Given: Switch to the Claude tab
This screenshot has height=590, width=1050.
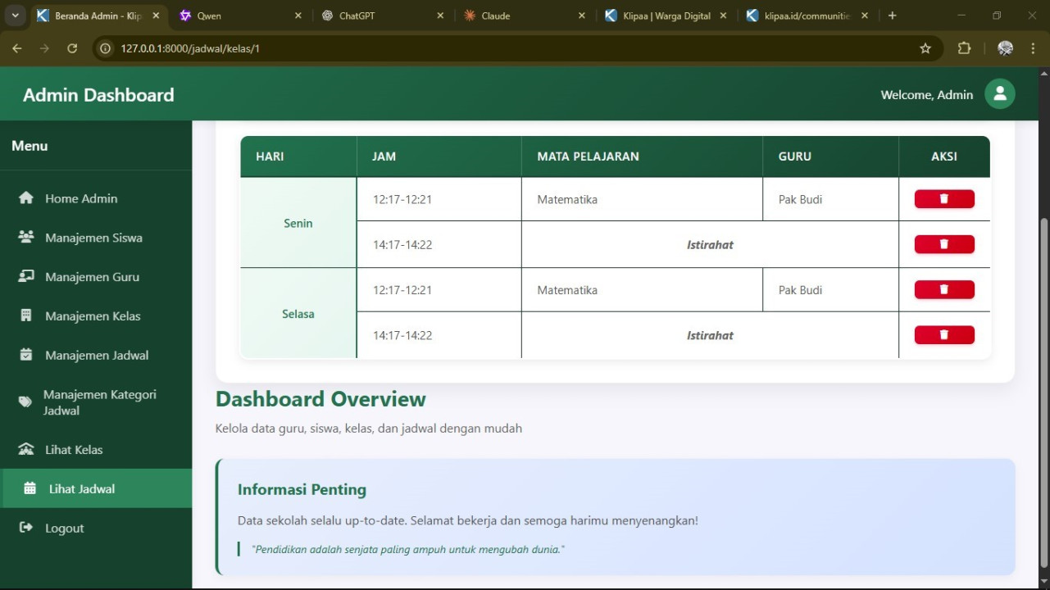Looking at the screenshot, I should 496,16.
